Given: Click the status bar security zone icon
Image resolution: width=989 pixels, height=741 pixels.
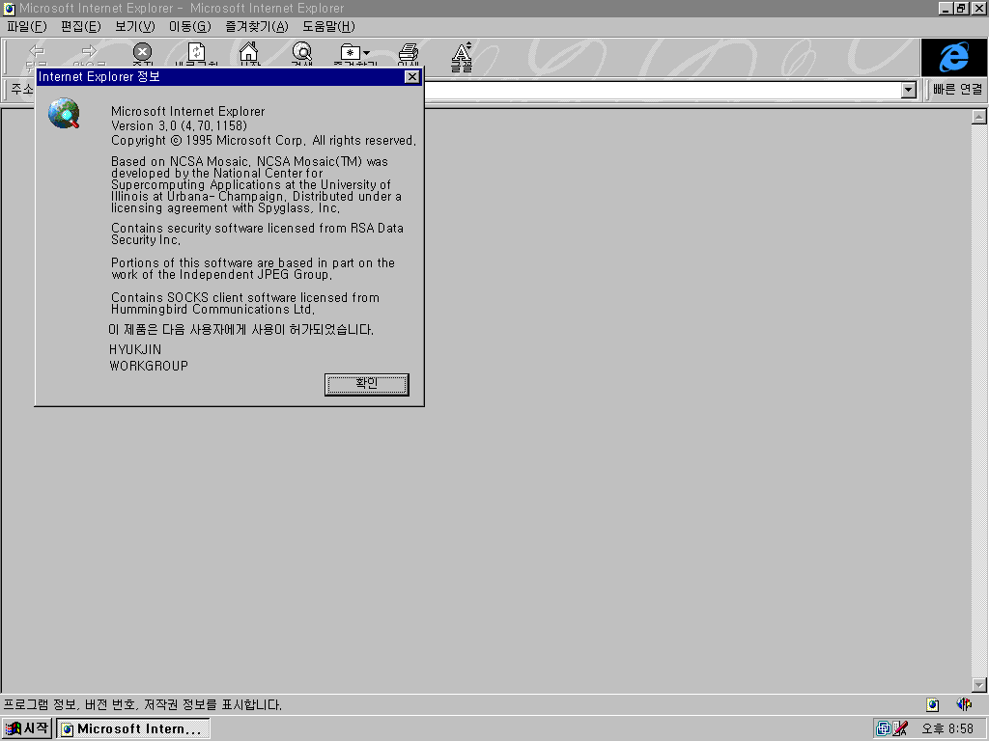Looking at the screenshot, I should (x=932, y=704).
